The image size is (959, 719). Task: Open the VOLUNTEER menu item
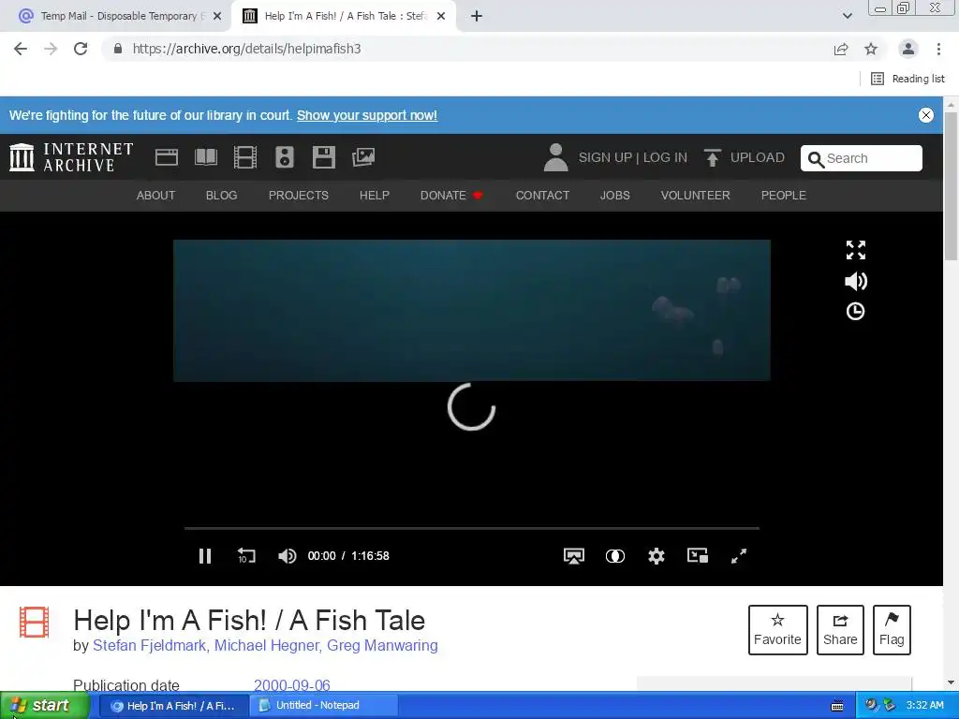[x=696, y=195]
